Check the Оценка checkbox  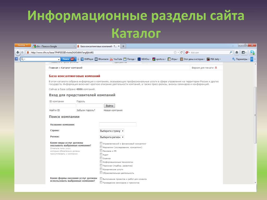click(101, 158)
